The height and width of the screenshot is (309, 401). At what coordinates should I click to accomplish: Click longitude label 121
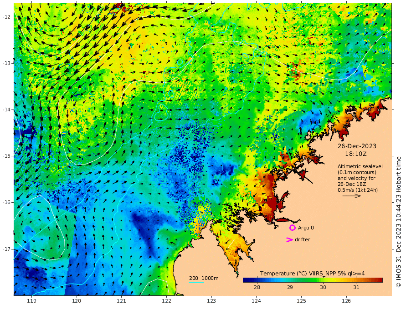point(122,301)
